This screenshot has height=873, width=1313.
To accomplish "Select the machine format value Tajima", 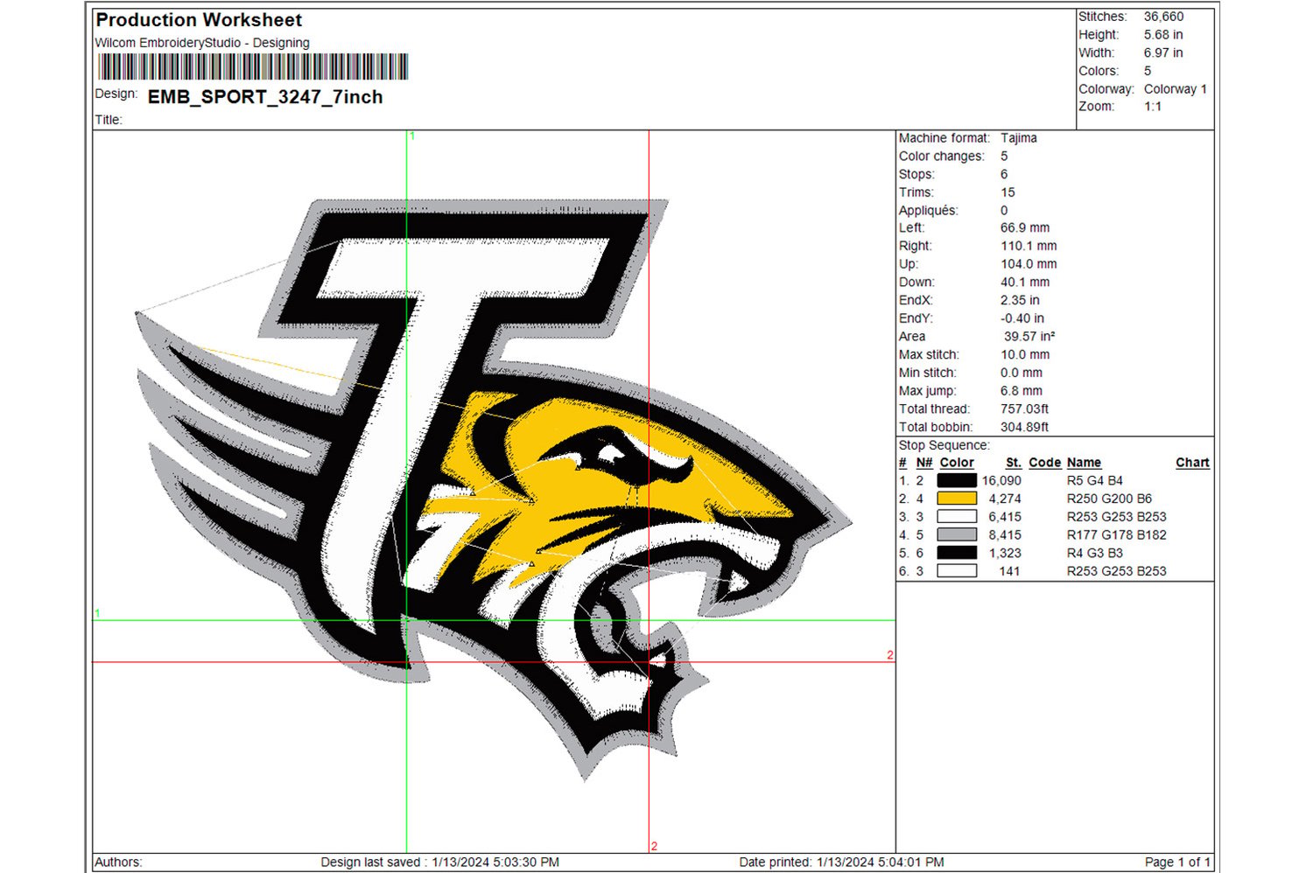I will (1019, 138).
